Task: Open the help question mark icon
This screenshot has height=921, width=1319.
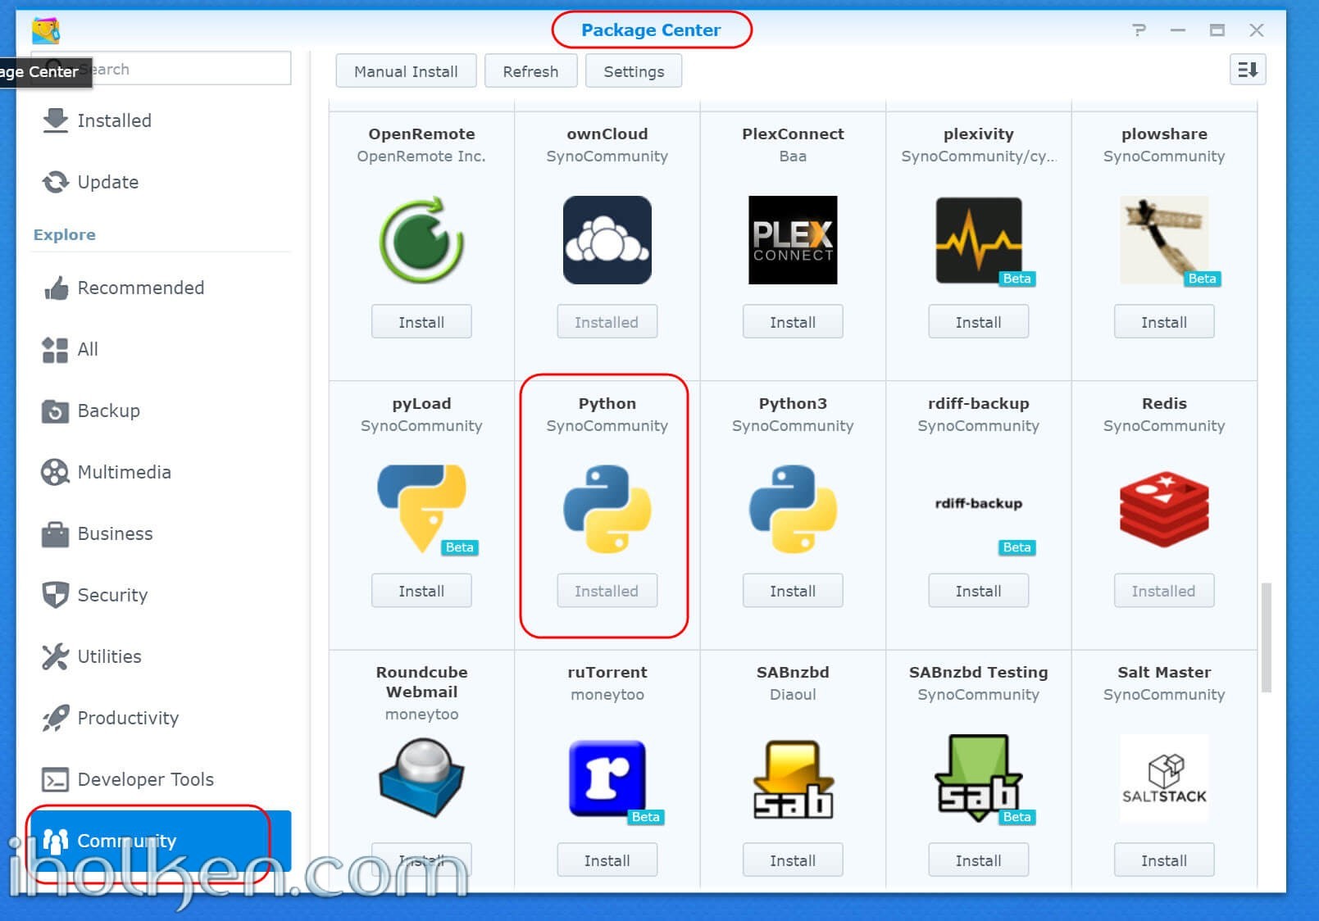Action: pyautogui.click(x=1139, y=30)
